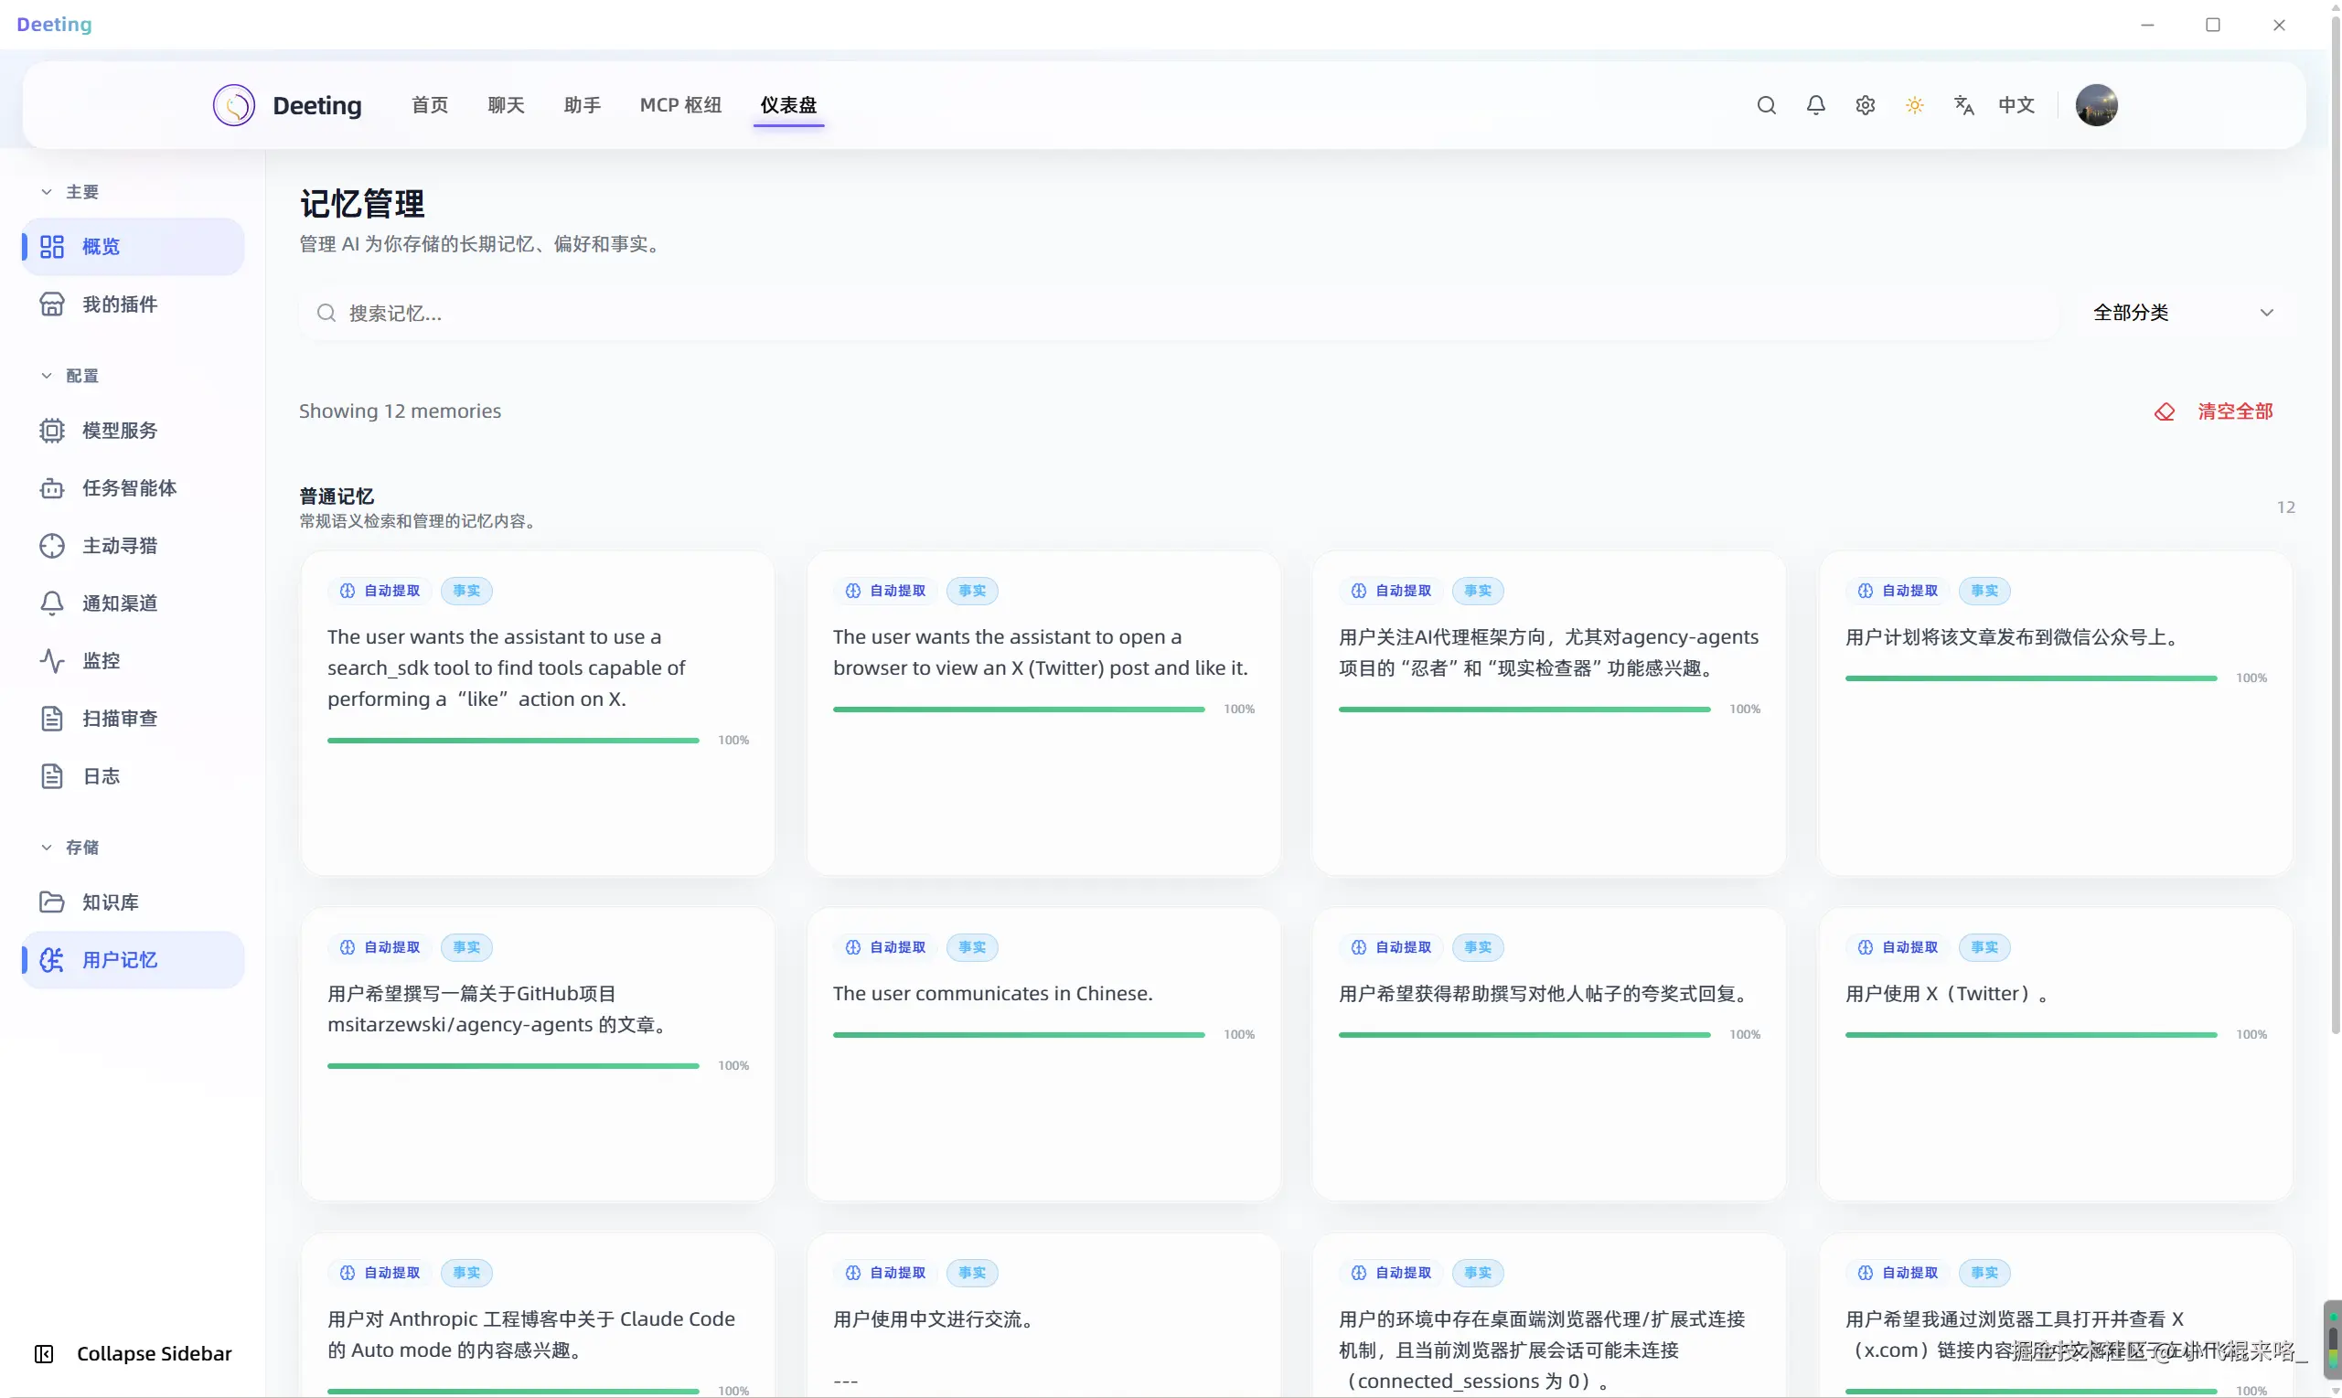Open memory card 'The user communicates in Chinese'

(x=1043, y=1055)
